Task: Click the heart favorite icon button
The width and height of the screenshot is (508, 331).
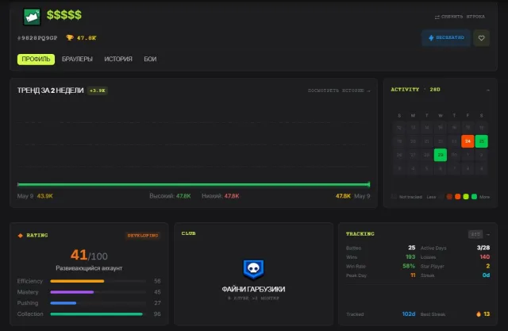Action: (x=482, y=38)
